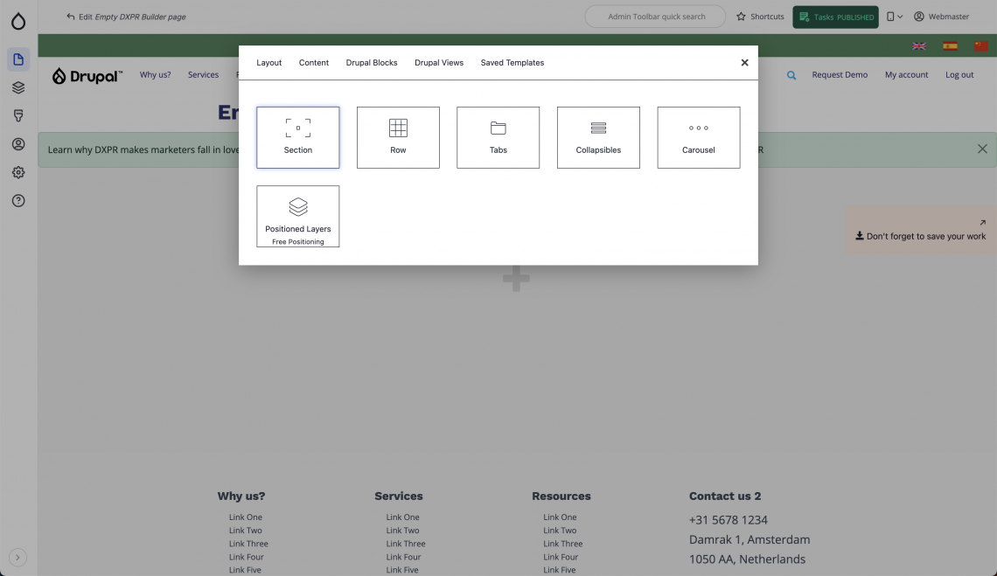Open the help question mark icon
The width and height of the screenshot is (997, 576).
[18, 201]
